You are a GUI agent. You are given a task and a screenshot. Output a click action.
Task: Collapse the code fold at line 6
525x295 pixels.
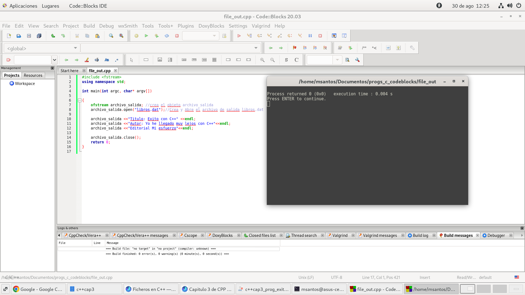(80, 100)
